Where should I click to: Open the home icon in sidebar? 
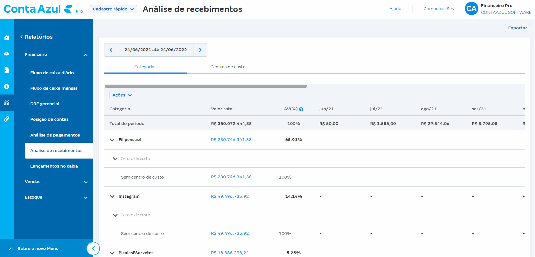(x=7, y=38)
